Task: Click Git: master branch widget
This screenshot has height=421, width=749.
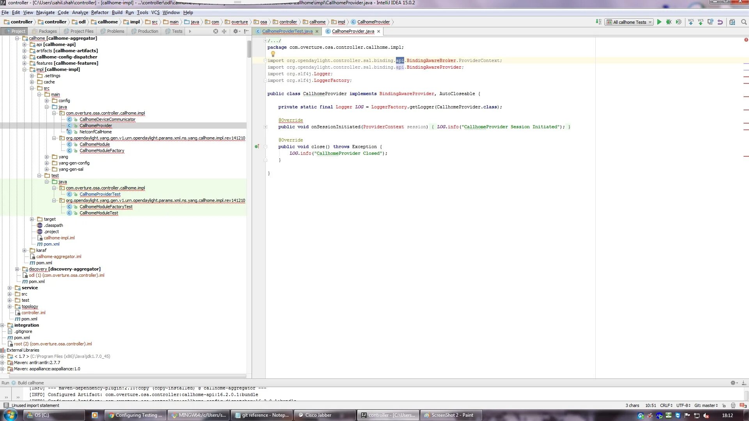Action: click(x=706, y=405)
